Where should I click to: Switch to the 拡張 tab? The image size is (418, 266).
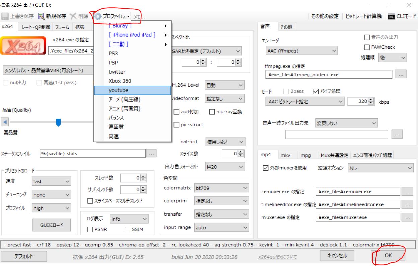(80, 27)
